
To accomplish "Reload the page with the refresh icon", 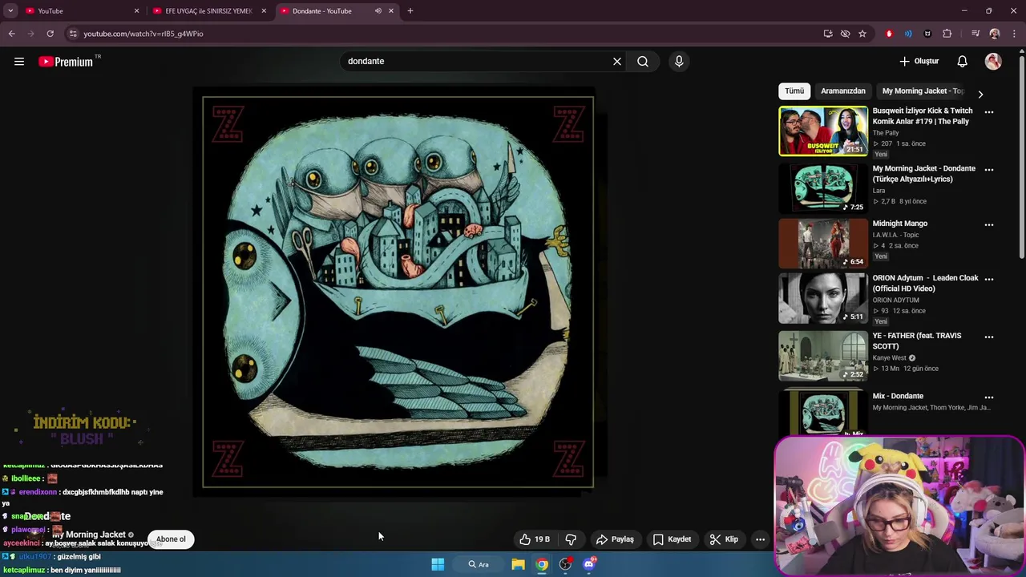I will 50,34.
